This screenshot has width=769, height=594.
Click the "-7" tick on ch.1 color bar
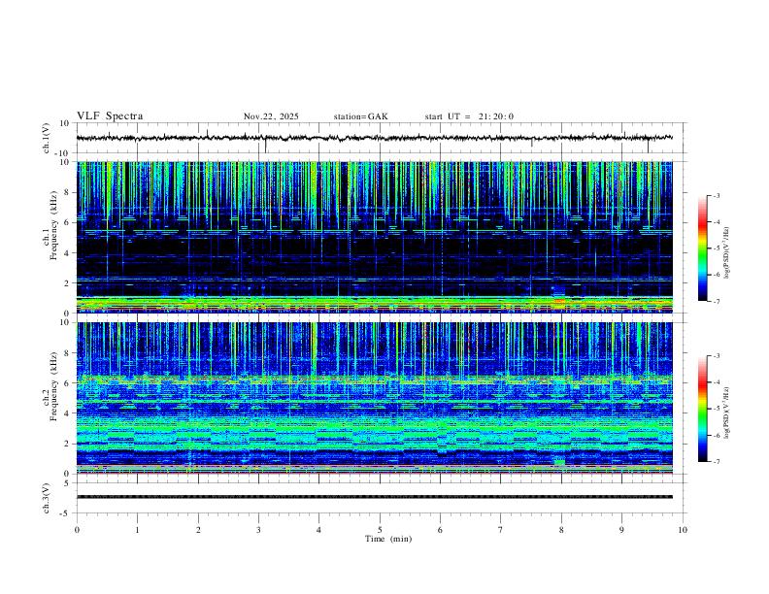point(716,301)
